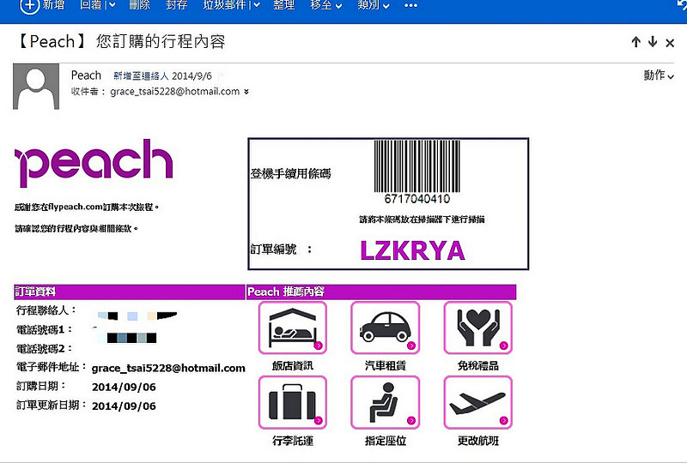
Task: Open the duty-free gifts (免稅禮品) icon
Action: [478, 328]
